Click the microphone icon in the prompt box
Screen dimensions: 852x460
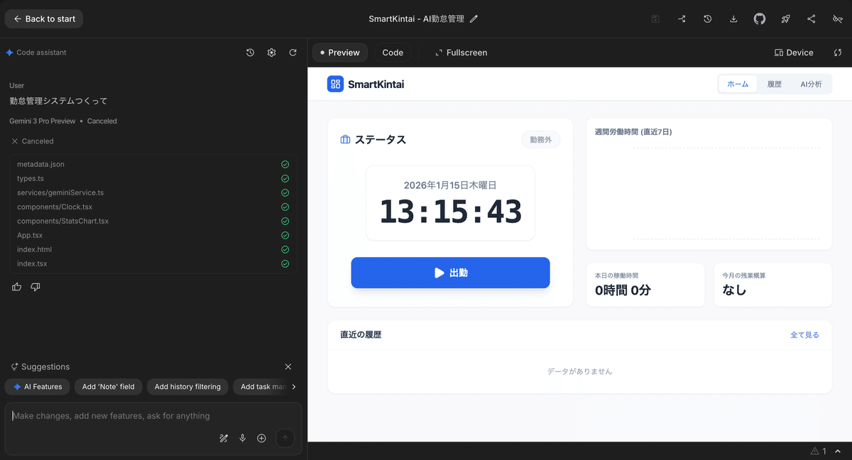[x=242, y=438]
